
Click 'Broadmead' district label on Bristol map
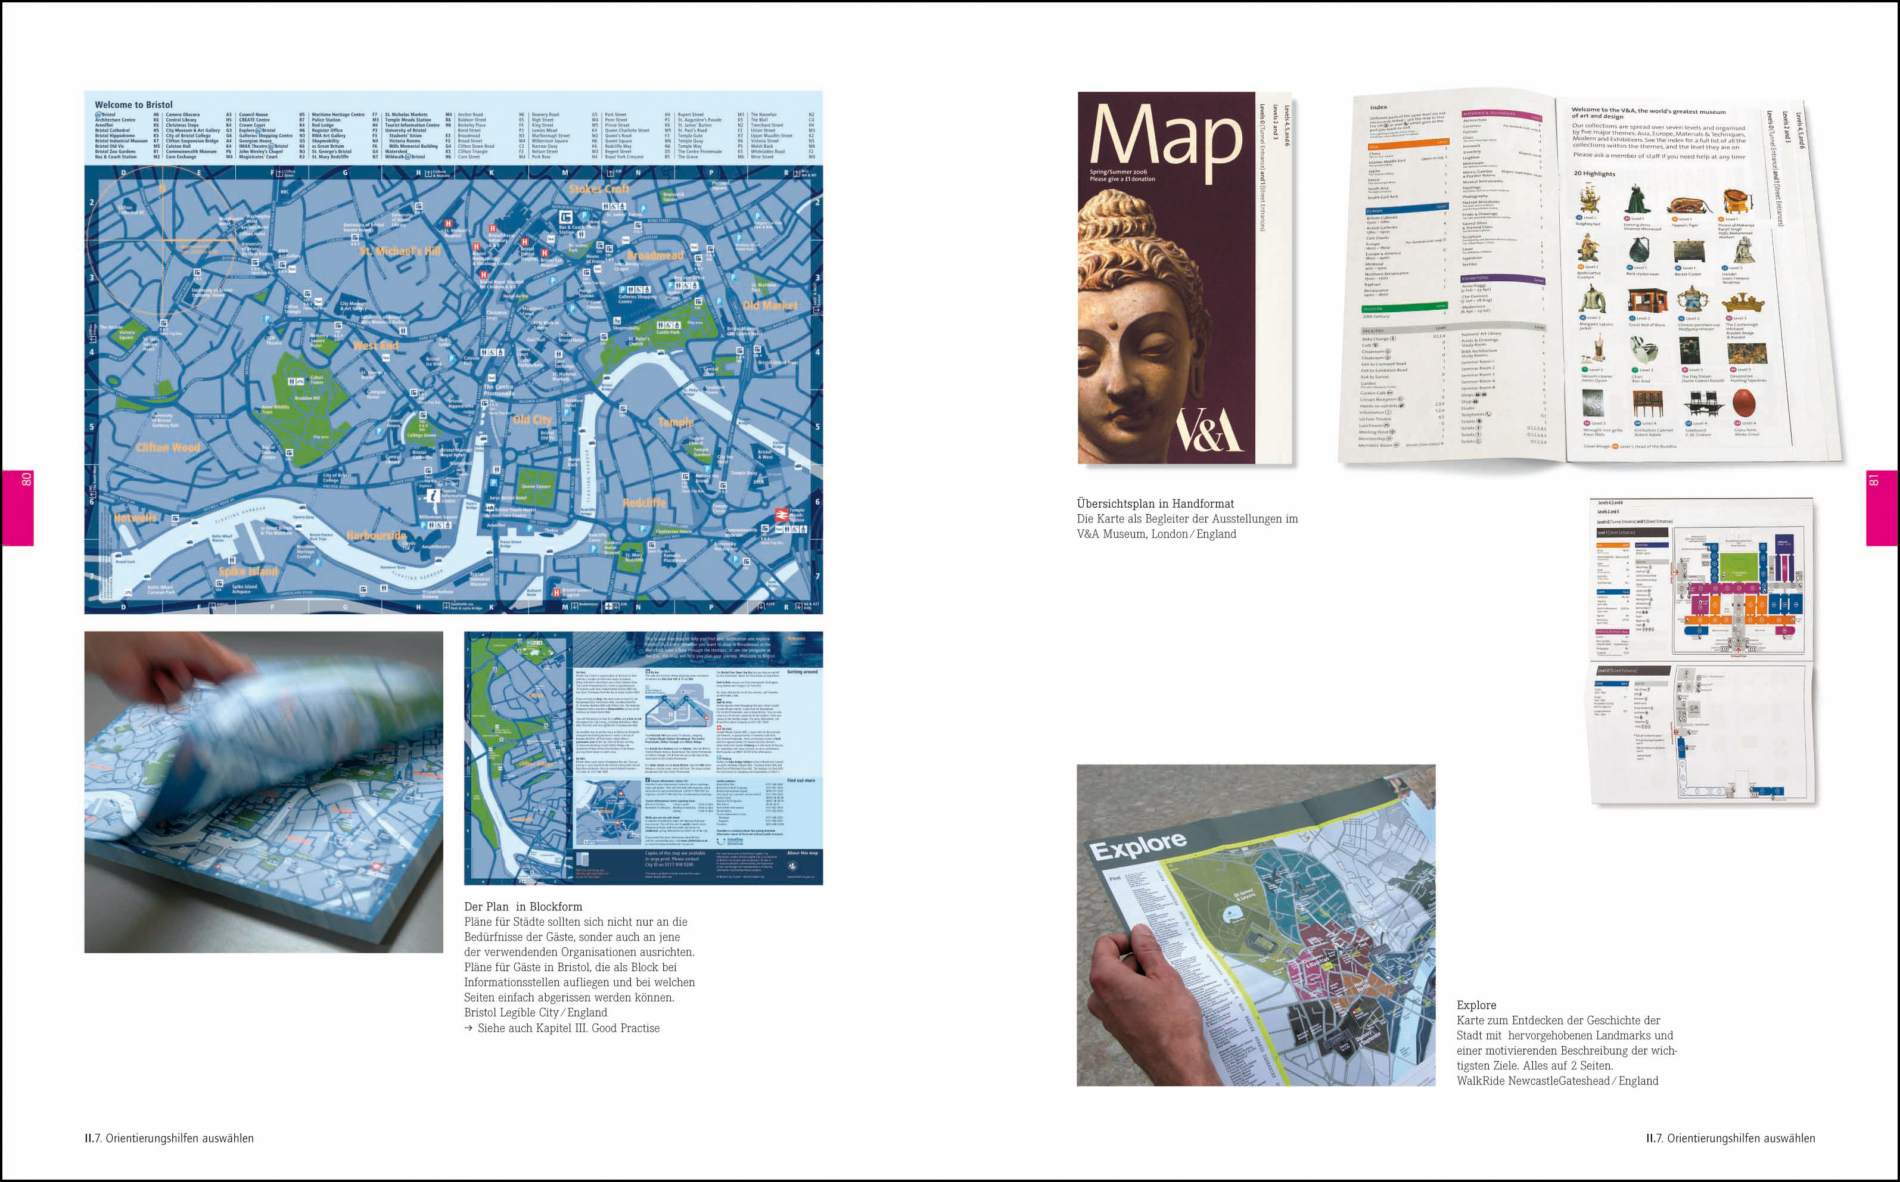pyautogui.click(x=655, y=256)
